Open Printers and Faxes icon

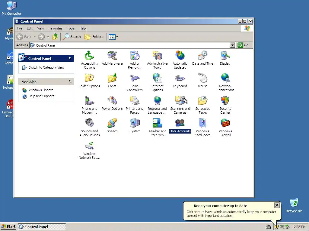[x=135, y=105]
